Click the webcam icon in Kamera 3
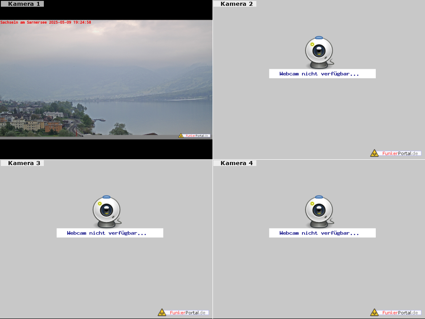Screen dimensions: 425x319 point(107,212)
